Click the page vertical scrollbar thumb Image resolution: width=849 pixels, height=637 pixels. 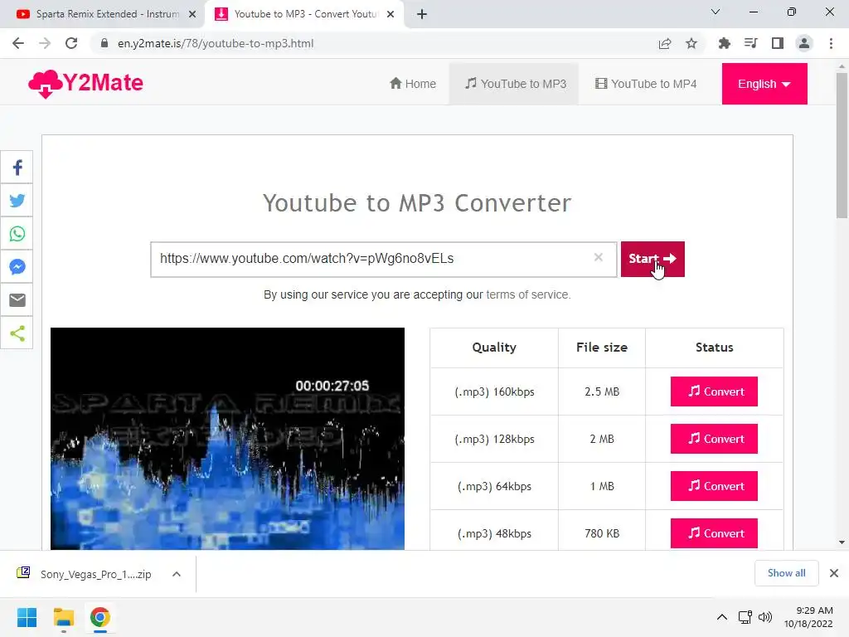click(x=842, y=145)
